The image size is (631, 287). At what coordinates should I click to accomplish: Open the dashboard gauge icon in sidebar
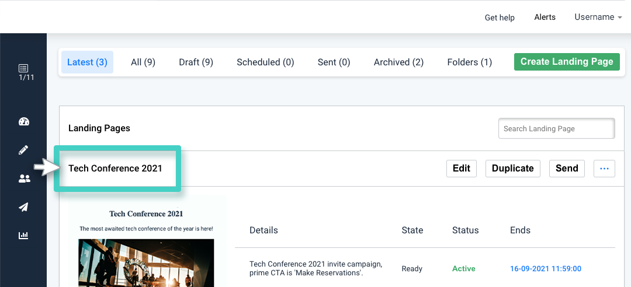24,122
